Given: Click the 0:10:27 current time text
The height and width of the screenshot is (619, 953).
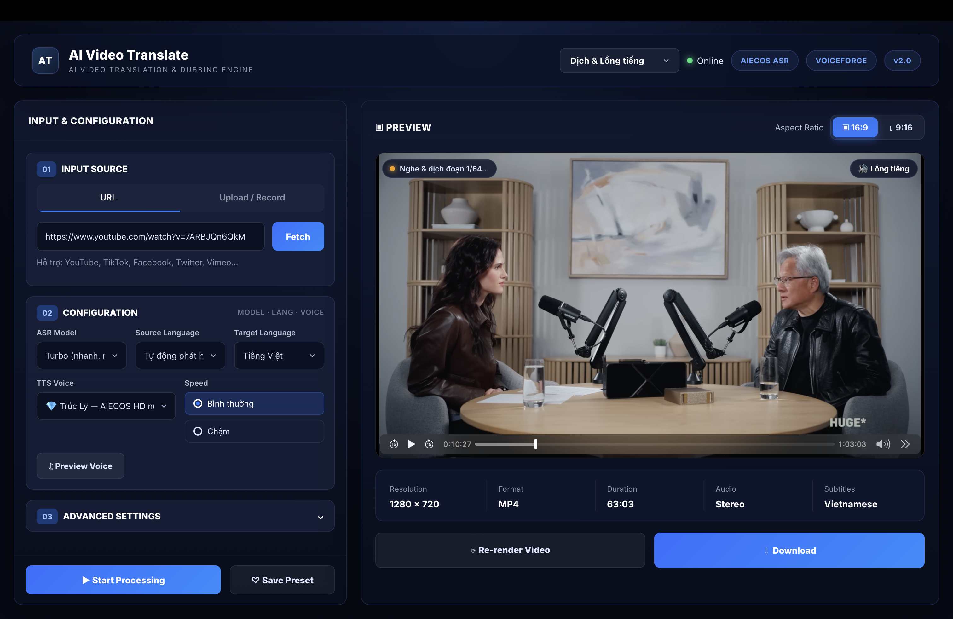Looking at the screenshot, I should pos(457,444).
